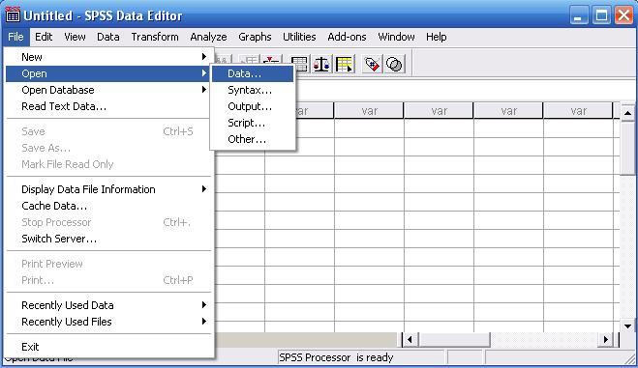
Task: Click the horizontal scrollbar thumb
Action: pyautogui.click(x=454, y=340)
